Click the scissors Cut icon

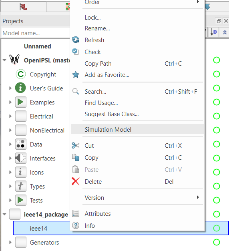[75, 145]
